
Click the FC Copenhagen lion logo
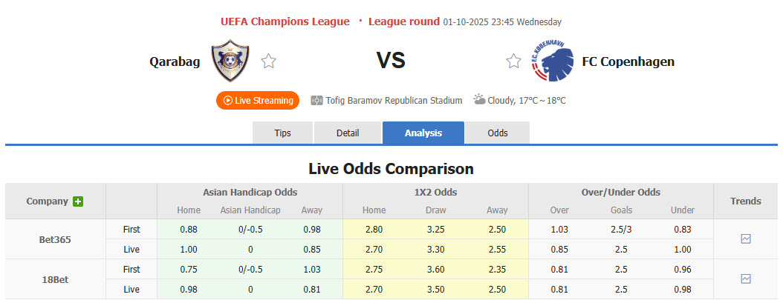(x=551, y=61)
